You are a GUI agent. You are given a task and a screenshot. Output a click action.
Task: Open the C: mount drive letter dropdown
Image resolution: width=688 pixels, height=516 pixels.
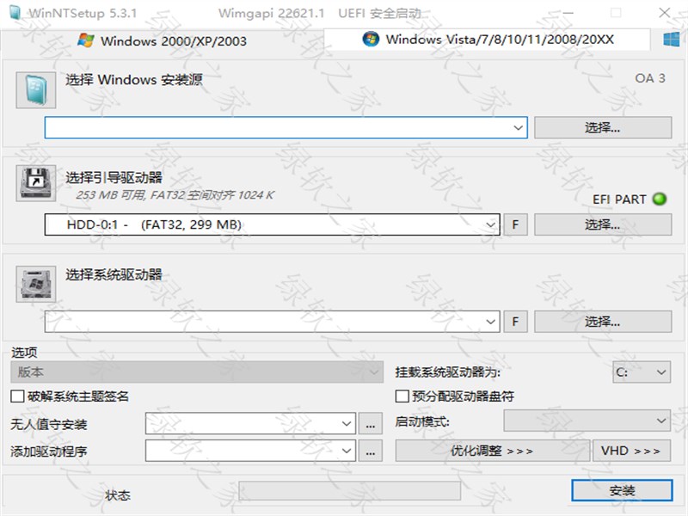660,372
